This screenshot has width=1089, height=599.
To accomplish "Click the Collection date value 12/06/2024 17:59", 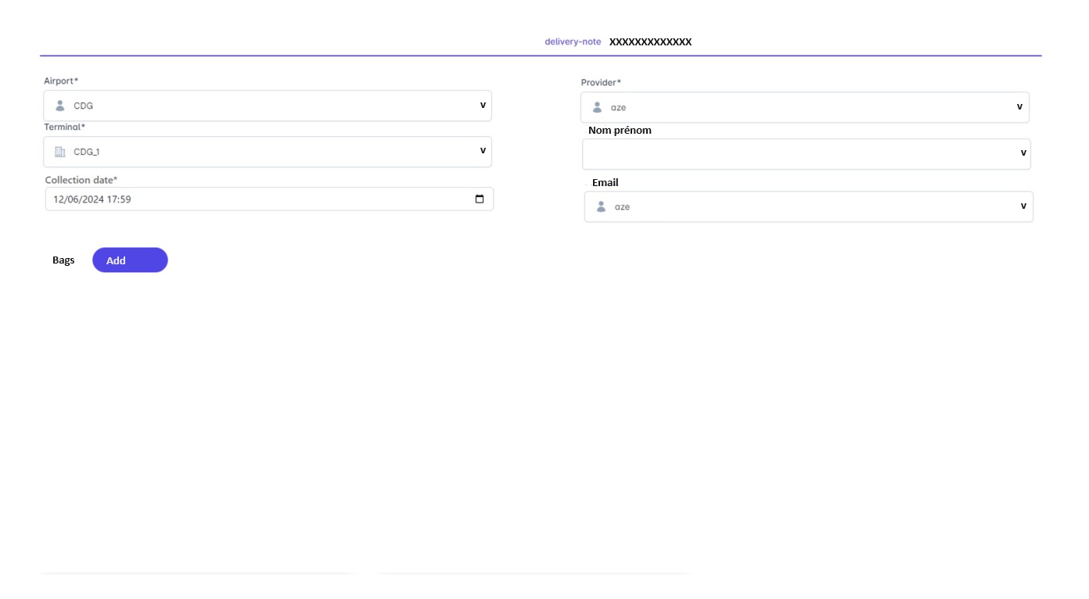I will 92,199.
